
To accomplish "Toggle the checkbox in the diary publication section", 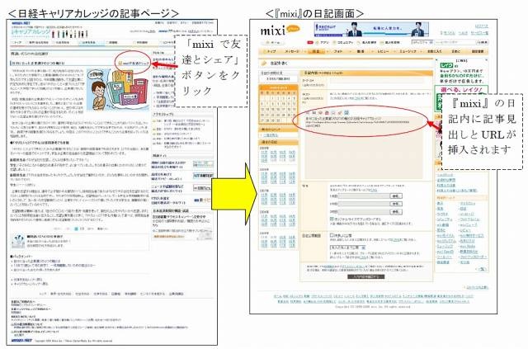I will coord(332,235).
